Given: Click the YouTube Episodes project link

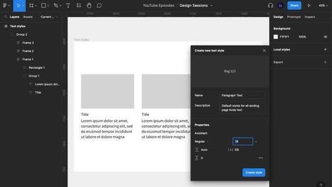Looking at the screenshot, I should click(158, 6).
